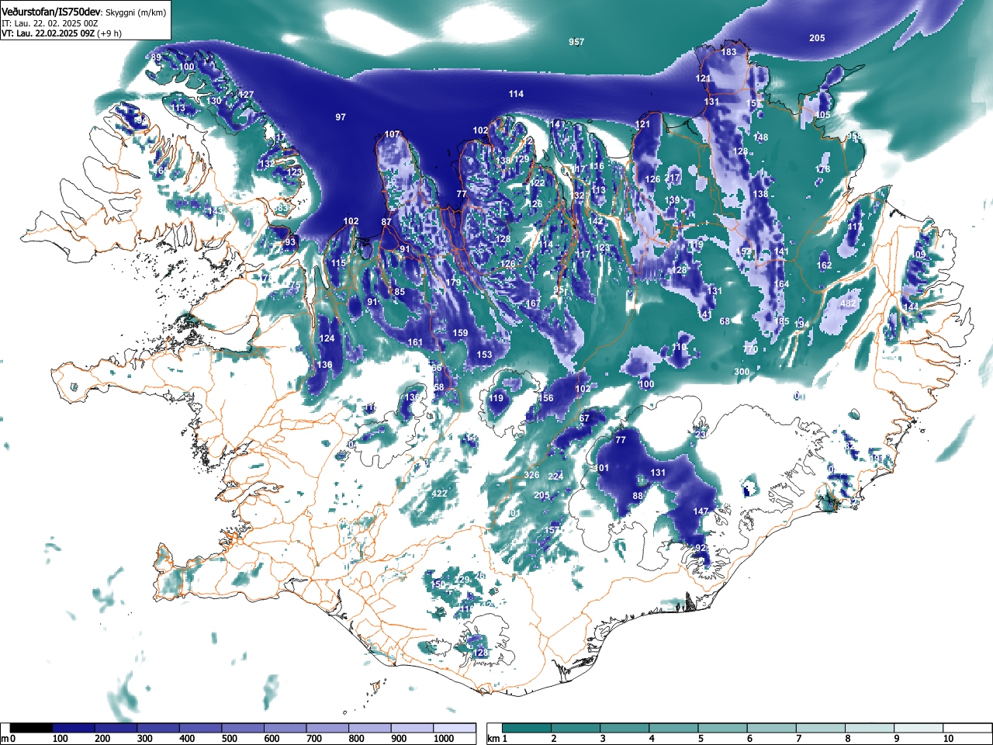Click the visibility value 115 on the map
Viewport: 993px width, 745px height.
pos(338,263)
